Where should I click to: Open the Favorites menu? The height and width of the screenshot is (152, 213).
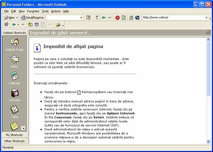point(33,11)
